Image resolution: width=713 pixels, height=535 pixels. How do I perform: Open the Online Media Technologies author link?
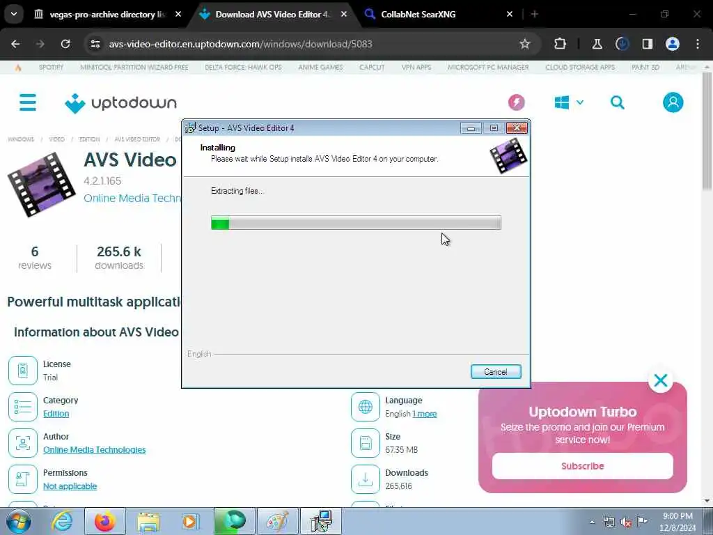[94, 449]
